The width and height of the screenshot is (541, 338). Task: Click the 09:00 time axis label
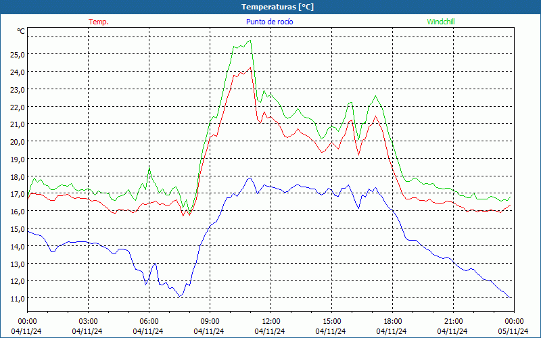click(210, 321)
